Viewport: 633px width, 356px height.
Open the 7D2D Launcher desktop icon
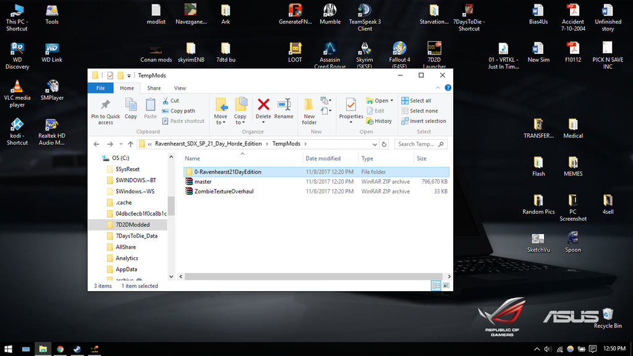coord(434,55)
